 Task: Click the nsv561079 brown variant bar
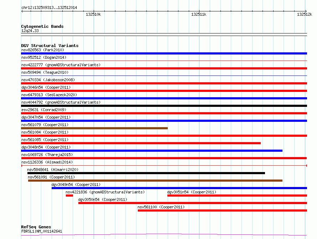[x=94, y=128]
